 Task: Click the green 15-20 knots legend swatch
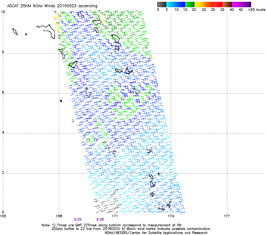[x=190, y=4]
